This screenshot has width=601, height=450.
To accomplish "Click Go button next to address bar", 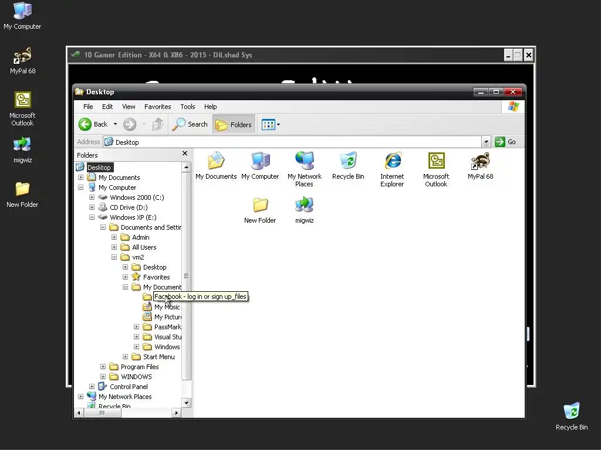I will pos(505,142).
